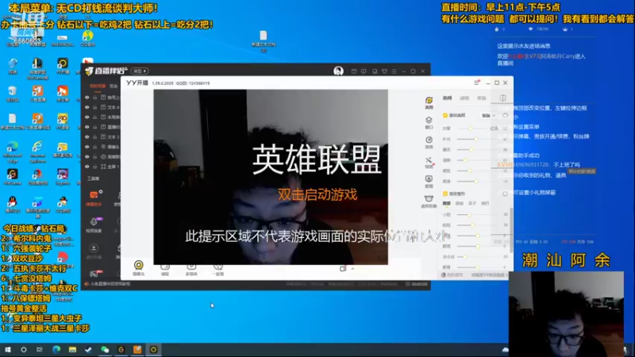Switch to the 滤镜 tab

click(x=464, y=98)
